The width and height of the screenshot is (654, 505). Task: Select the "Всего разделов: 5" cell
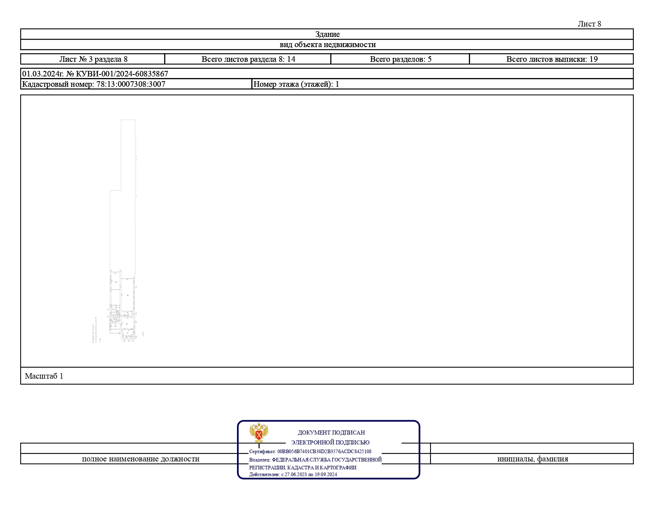coord(400,59)
